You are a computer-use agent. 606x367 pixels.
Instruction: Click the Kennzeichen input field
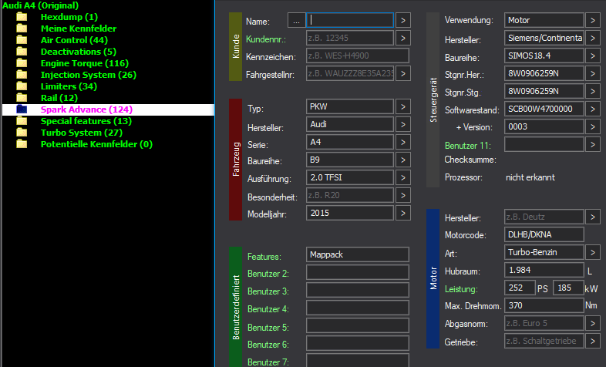(358, 56)
